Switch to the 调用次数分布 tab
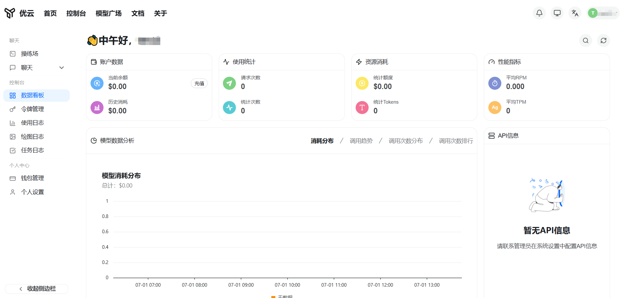This screenshot has width=623, height=298. 406,141
